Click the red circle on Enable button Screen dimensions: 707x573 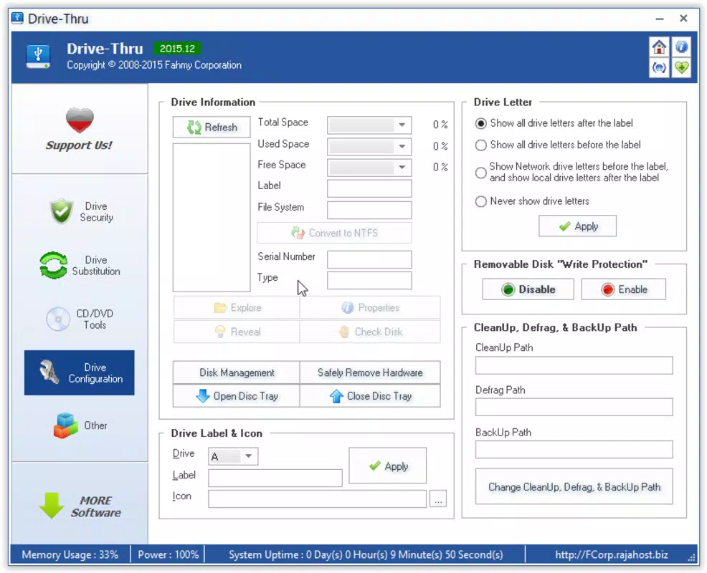click(608, 289)
